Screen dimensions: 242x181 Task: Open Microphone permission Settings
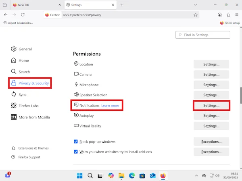tap(211, 85)
